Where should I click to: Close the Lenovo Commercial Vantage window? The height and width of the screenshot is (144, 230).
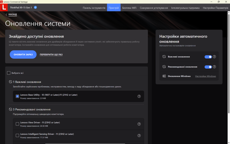(226, 2)
